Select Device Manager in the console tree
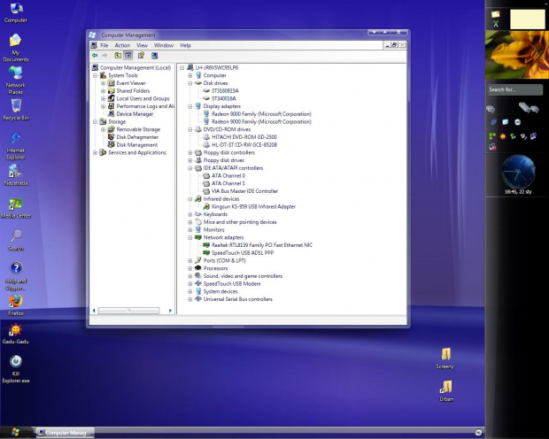 tap(135, 114)
